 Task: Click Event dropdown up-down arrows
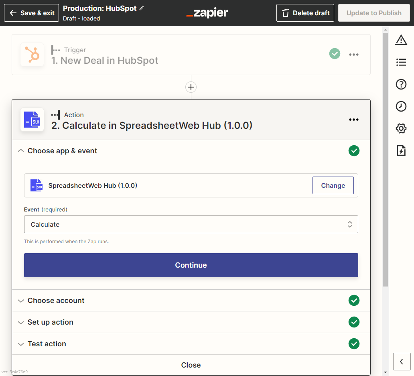click(x=349, y=224)
